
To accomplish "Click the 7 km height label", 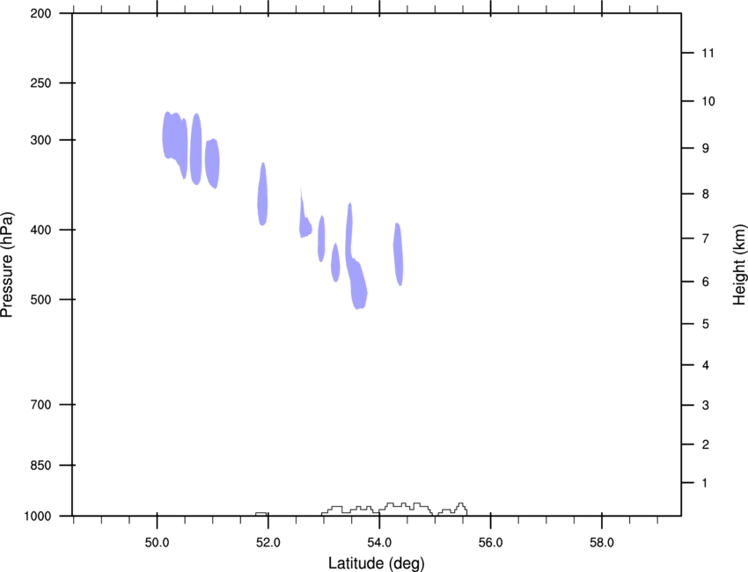I will click(x=706, y=238).
